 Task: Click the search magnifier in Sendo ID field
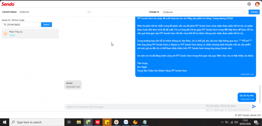(x=5, y=25)
